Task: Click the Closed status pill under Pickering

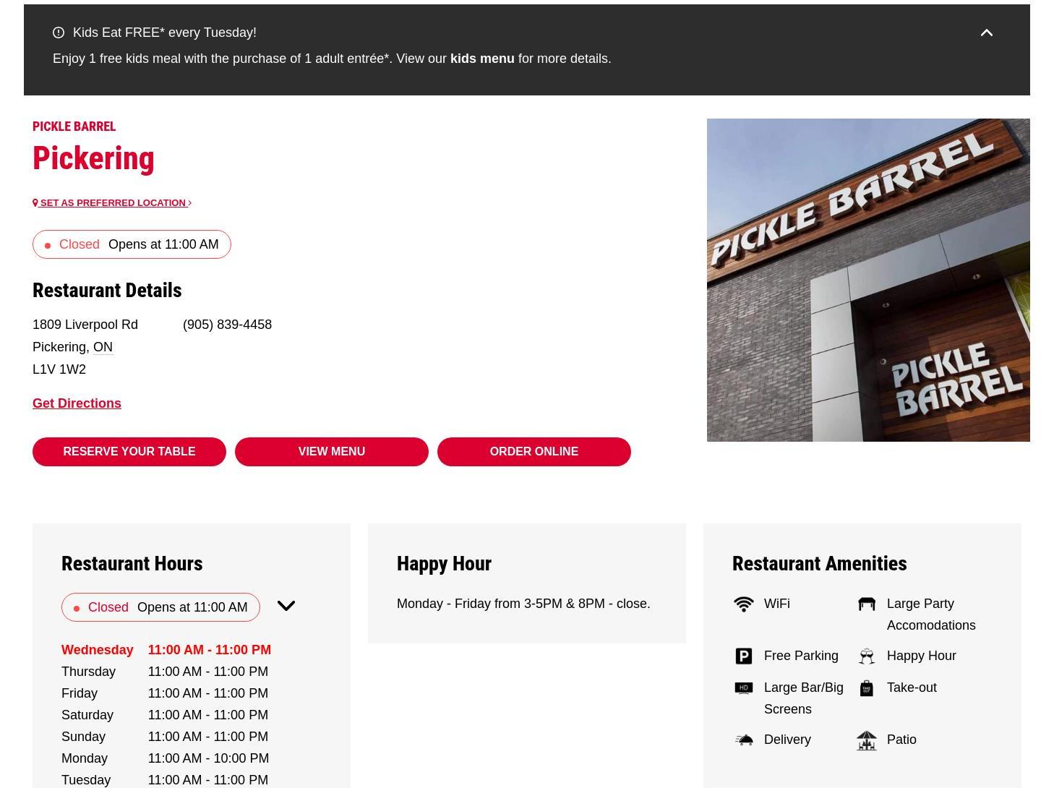Action: tap(132, 244)
